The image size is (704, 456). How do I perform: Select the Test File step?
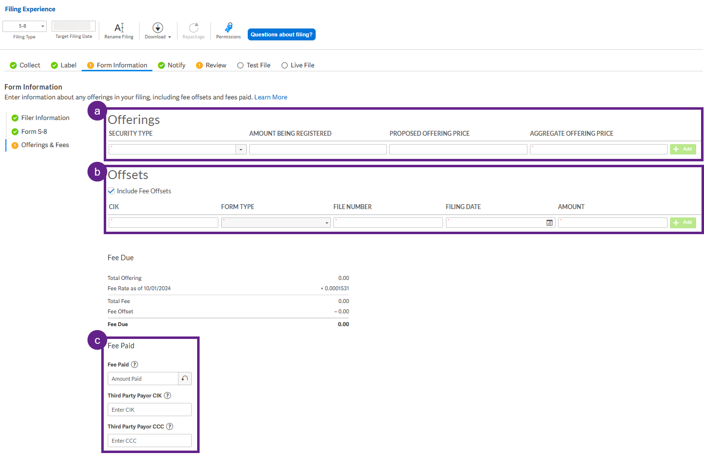coord(254,65)
